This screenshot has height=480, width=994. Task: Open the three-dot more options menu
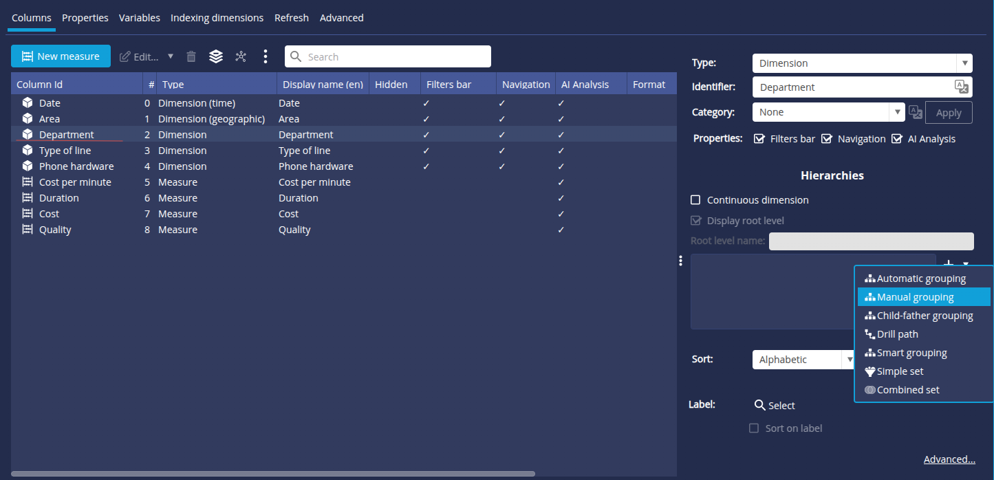(266, 56)
